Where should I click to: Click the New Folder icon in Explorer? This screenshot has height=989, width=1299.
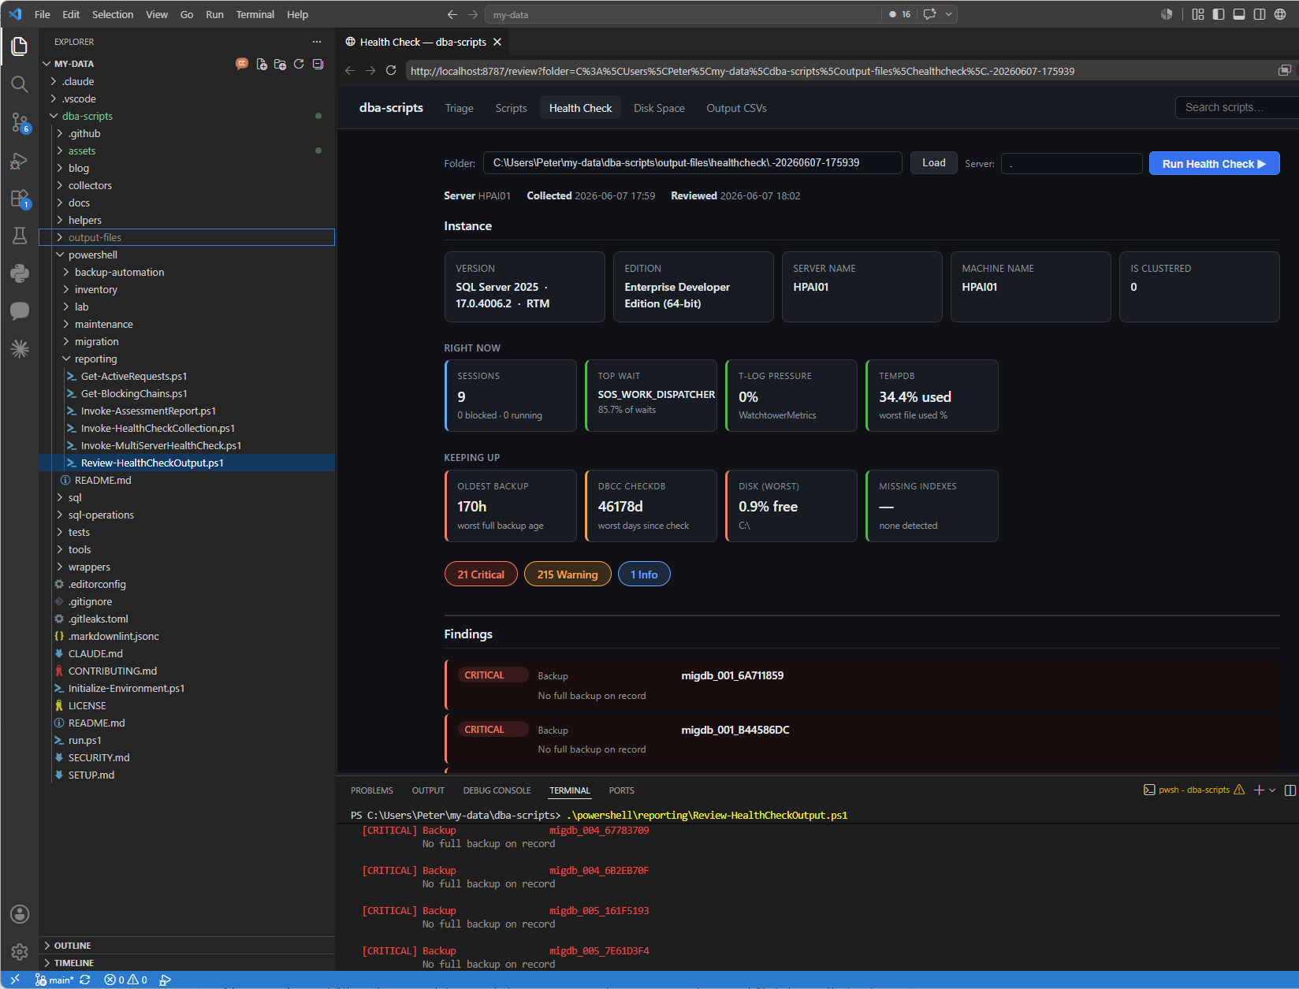(x=280, y=64)
